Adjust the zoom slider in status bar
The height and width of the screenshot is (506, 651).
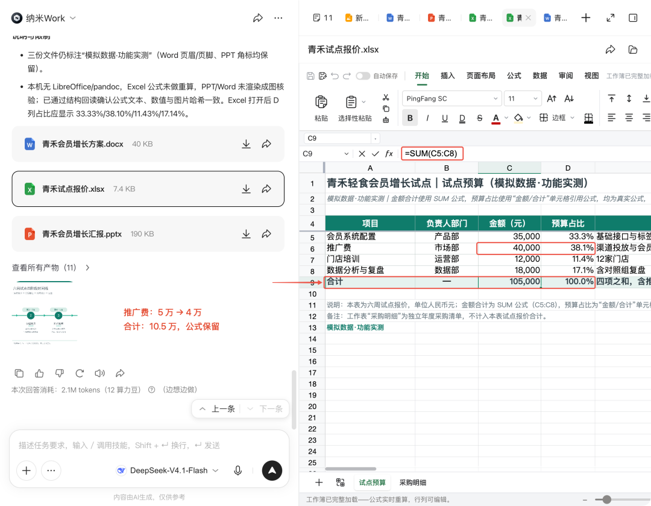pos(607,499)
